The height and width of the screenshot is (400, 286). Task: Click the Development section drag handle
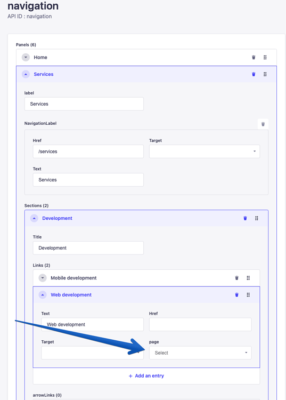[257, 218]
